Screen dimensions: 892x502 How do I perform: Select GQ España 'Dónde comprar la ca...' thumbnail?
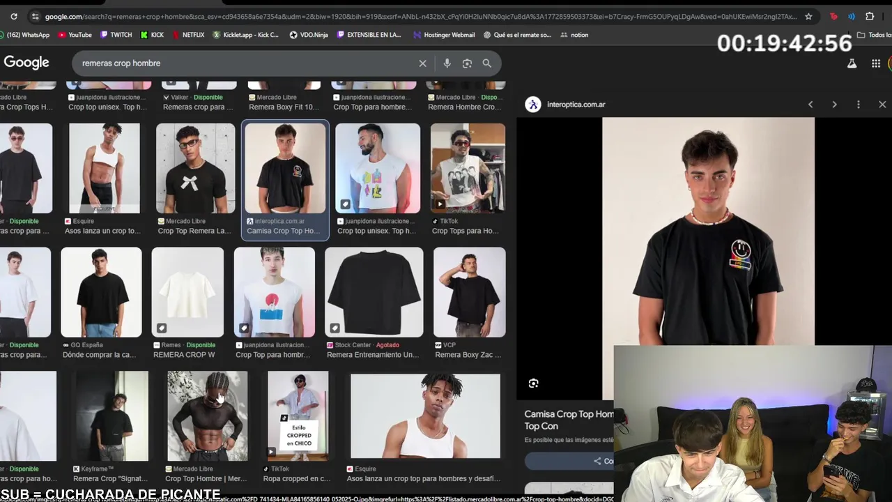(x=101, y=292)
